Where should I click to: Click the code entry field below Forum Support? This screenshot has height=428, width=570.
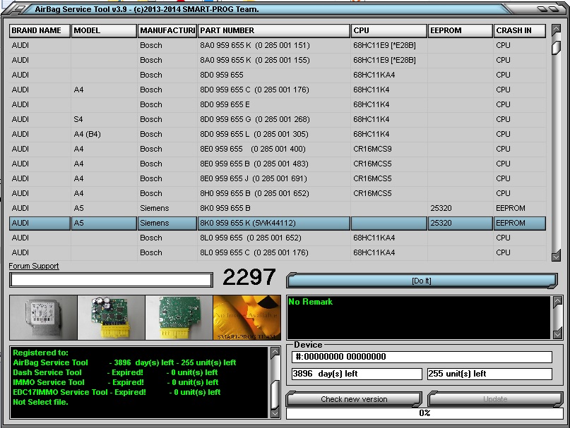109,279
